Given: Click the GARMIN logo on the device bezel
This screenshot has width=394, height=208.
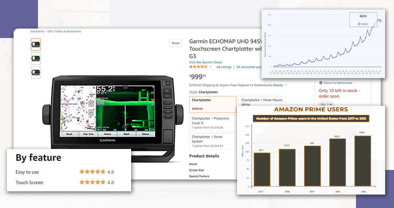Looking at the screenshot, I should (107, 140).
